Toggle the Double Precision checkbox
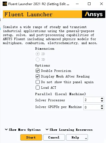The image size is (106, 143). pos(38,71)
